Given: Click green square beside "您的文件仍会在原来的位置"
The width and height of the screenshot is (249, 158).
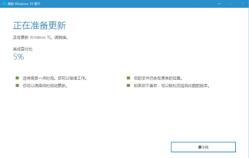Looking at the screenshot, I should pos(128,78).
